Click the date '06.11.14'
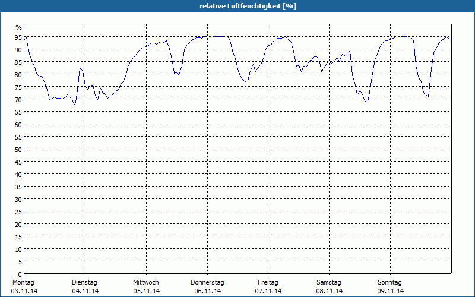475x297 pixels. pyautogui.click(x=208, y=291)
